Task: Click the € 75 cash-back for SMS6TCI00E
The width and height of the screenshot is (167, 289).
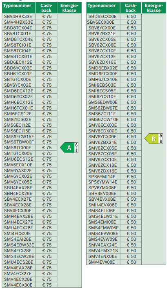Action: click(47, 148)
